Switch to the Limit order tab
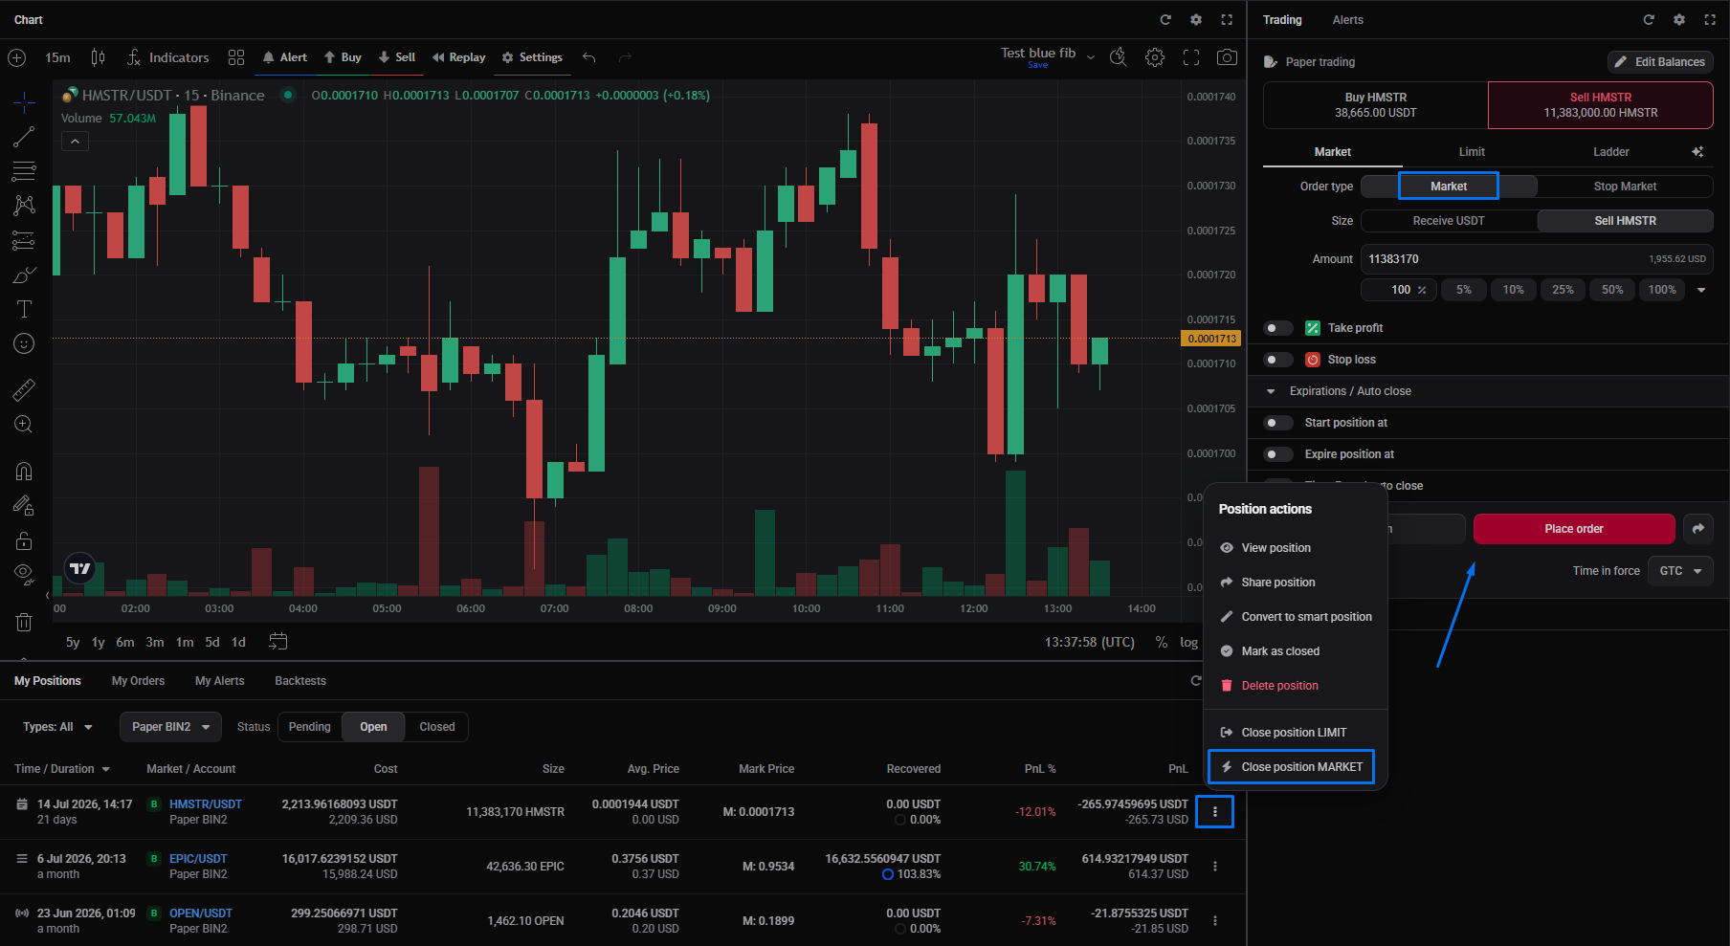This screenshot has height=946, width=1730. click(x=1472, y=152)
